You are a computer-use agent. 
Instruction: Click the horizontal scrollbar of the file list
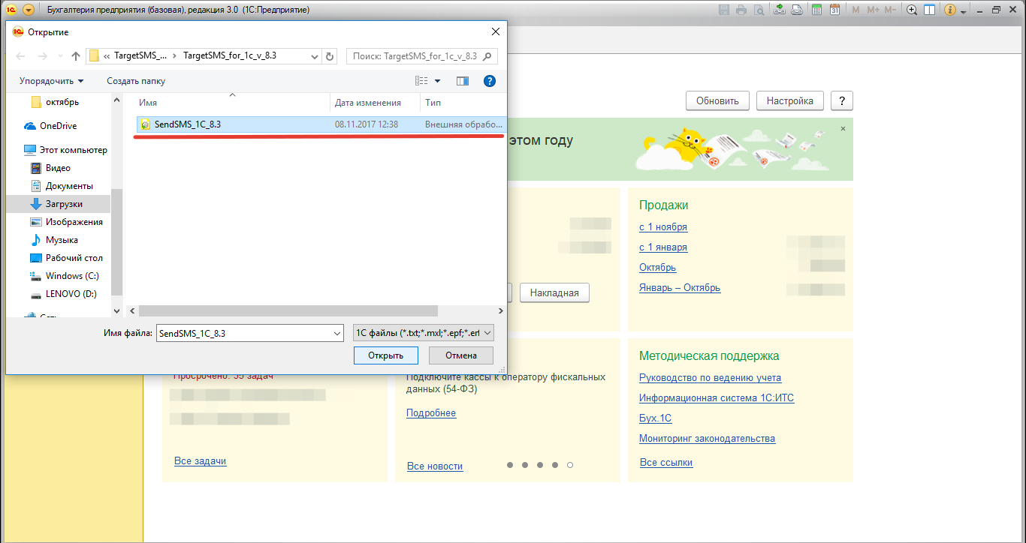[288, 310]
